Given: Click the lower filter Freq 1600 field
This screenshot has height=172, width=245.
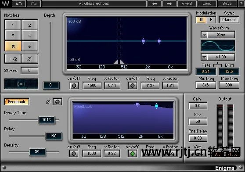Looking at the screenshot, I should coord(92,154).
